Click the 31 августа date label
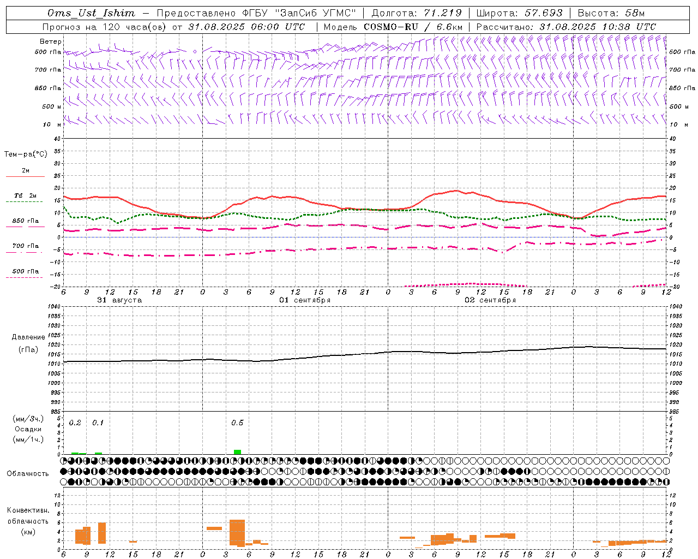The width and height of the screenshot is (698, 559). coord(119,300)
